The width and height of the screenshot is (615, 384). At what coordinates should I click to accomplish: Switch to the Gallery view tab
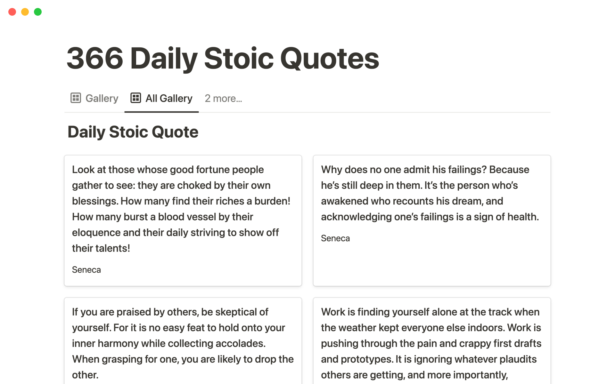click(102, 98)
